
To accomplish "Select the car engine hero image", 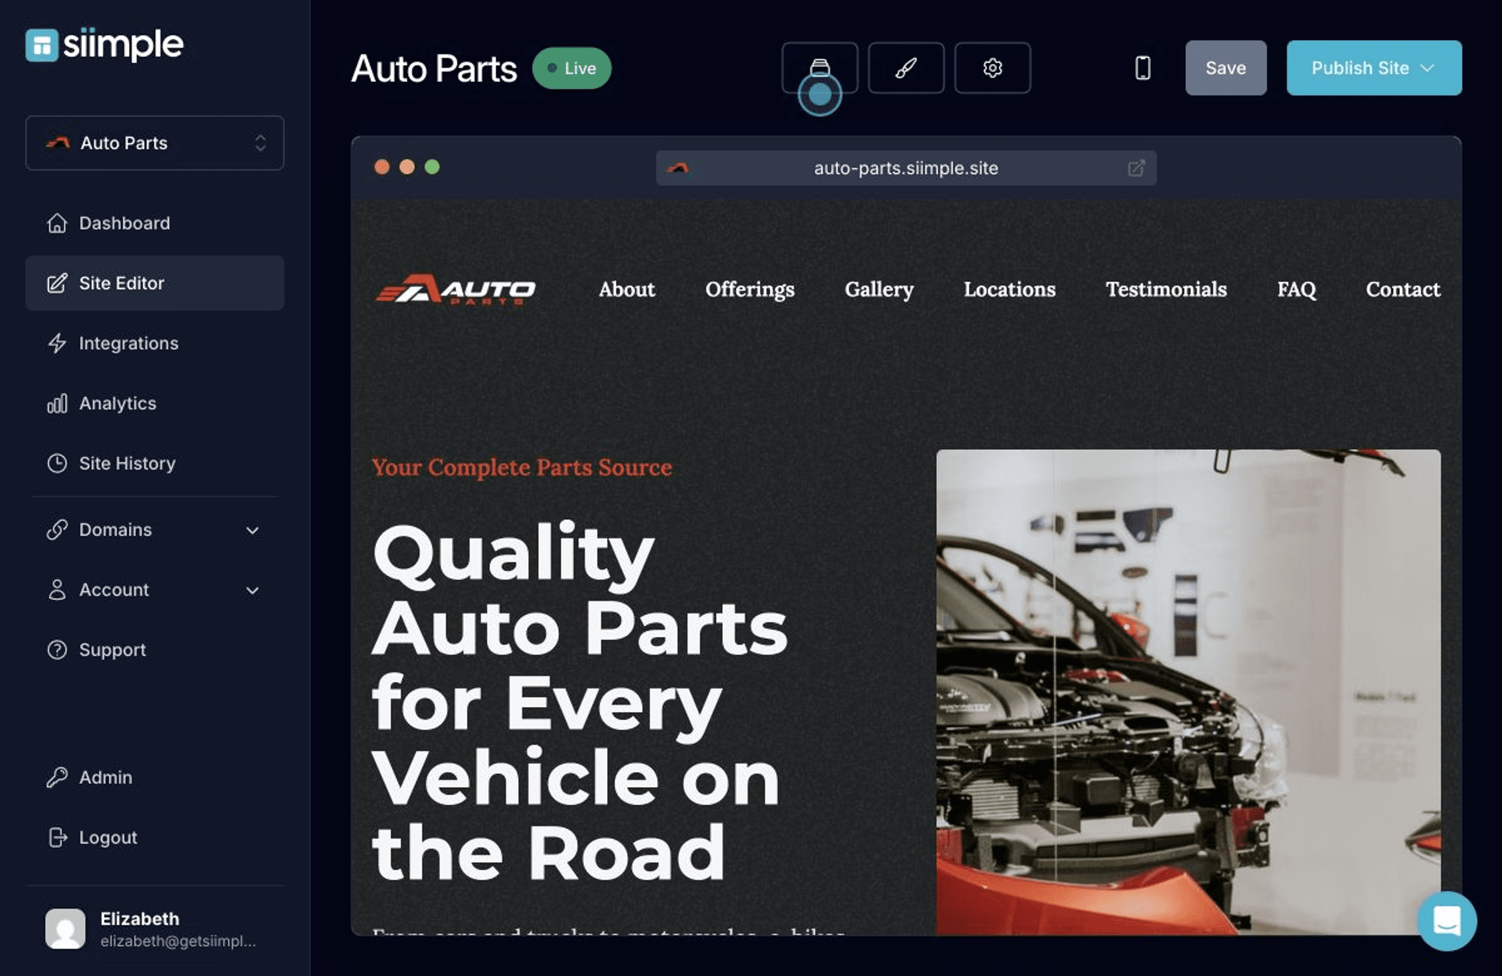I will pos(1188,692).
